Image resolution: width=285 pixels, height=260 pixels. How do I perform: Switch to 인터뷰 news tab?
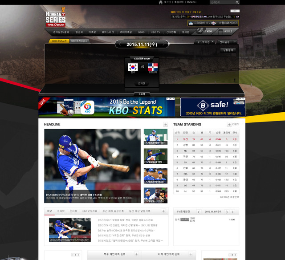point(73,211)
